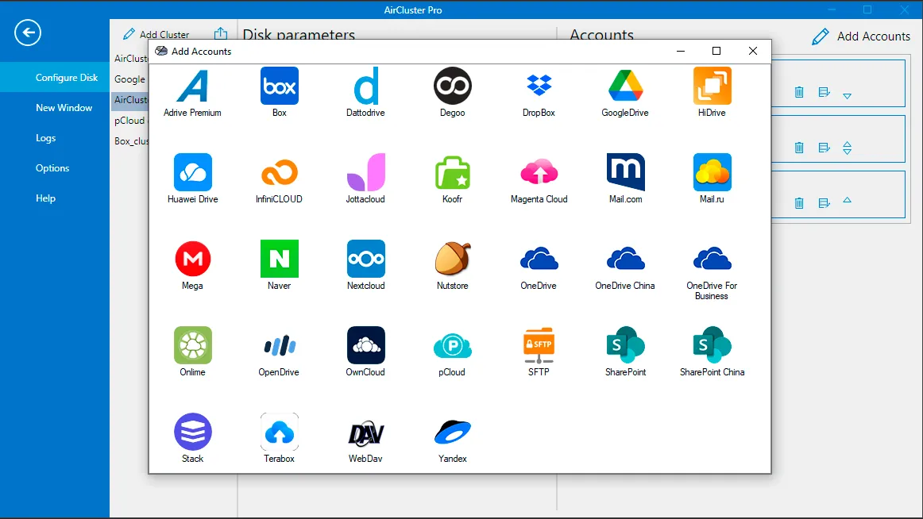The image size is (923, 519).
Task: Select the Jottacloud icon
Action: (x=365, y=173)
